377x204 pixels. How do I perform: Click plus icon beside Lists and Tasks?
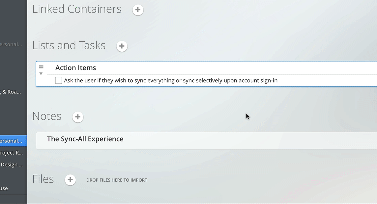pos(122,46)
